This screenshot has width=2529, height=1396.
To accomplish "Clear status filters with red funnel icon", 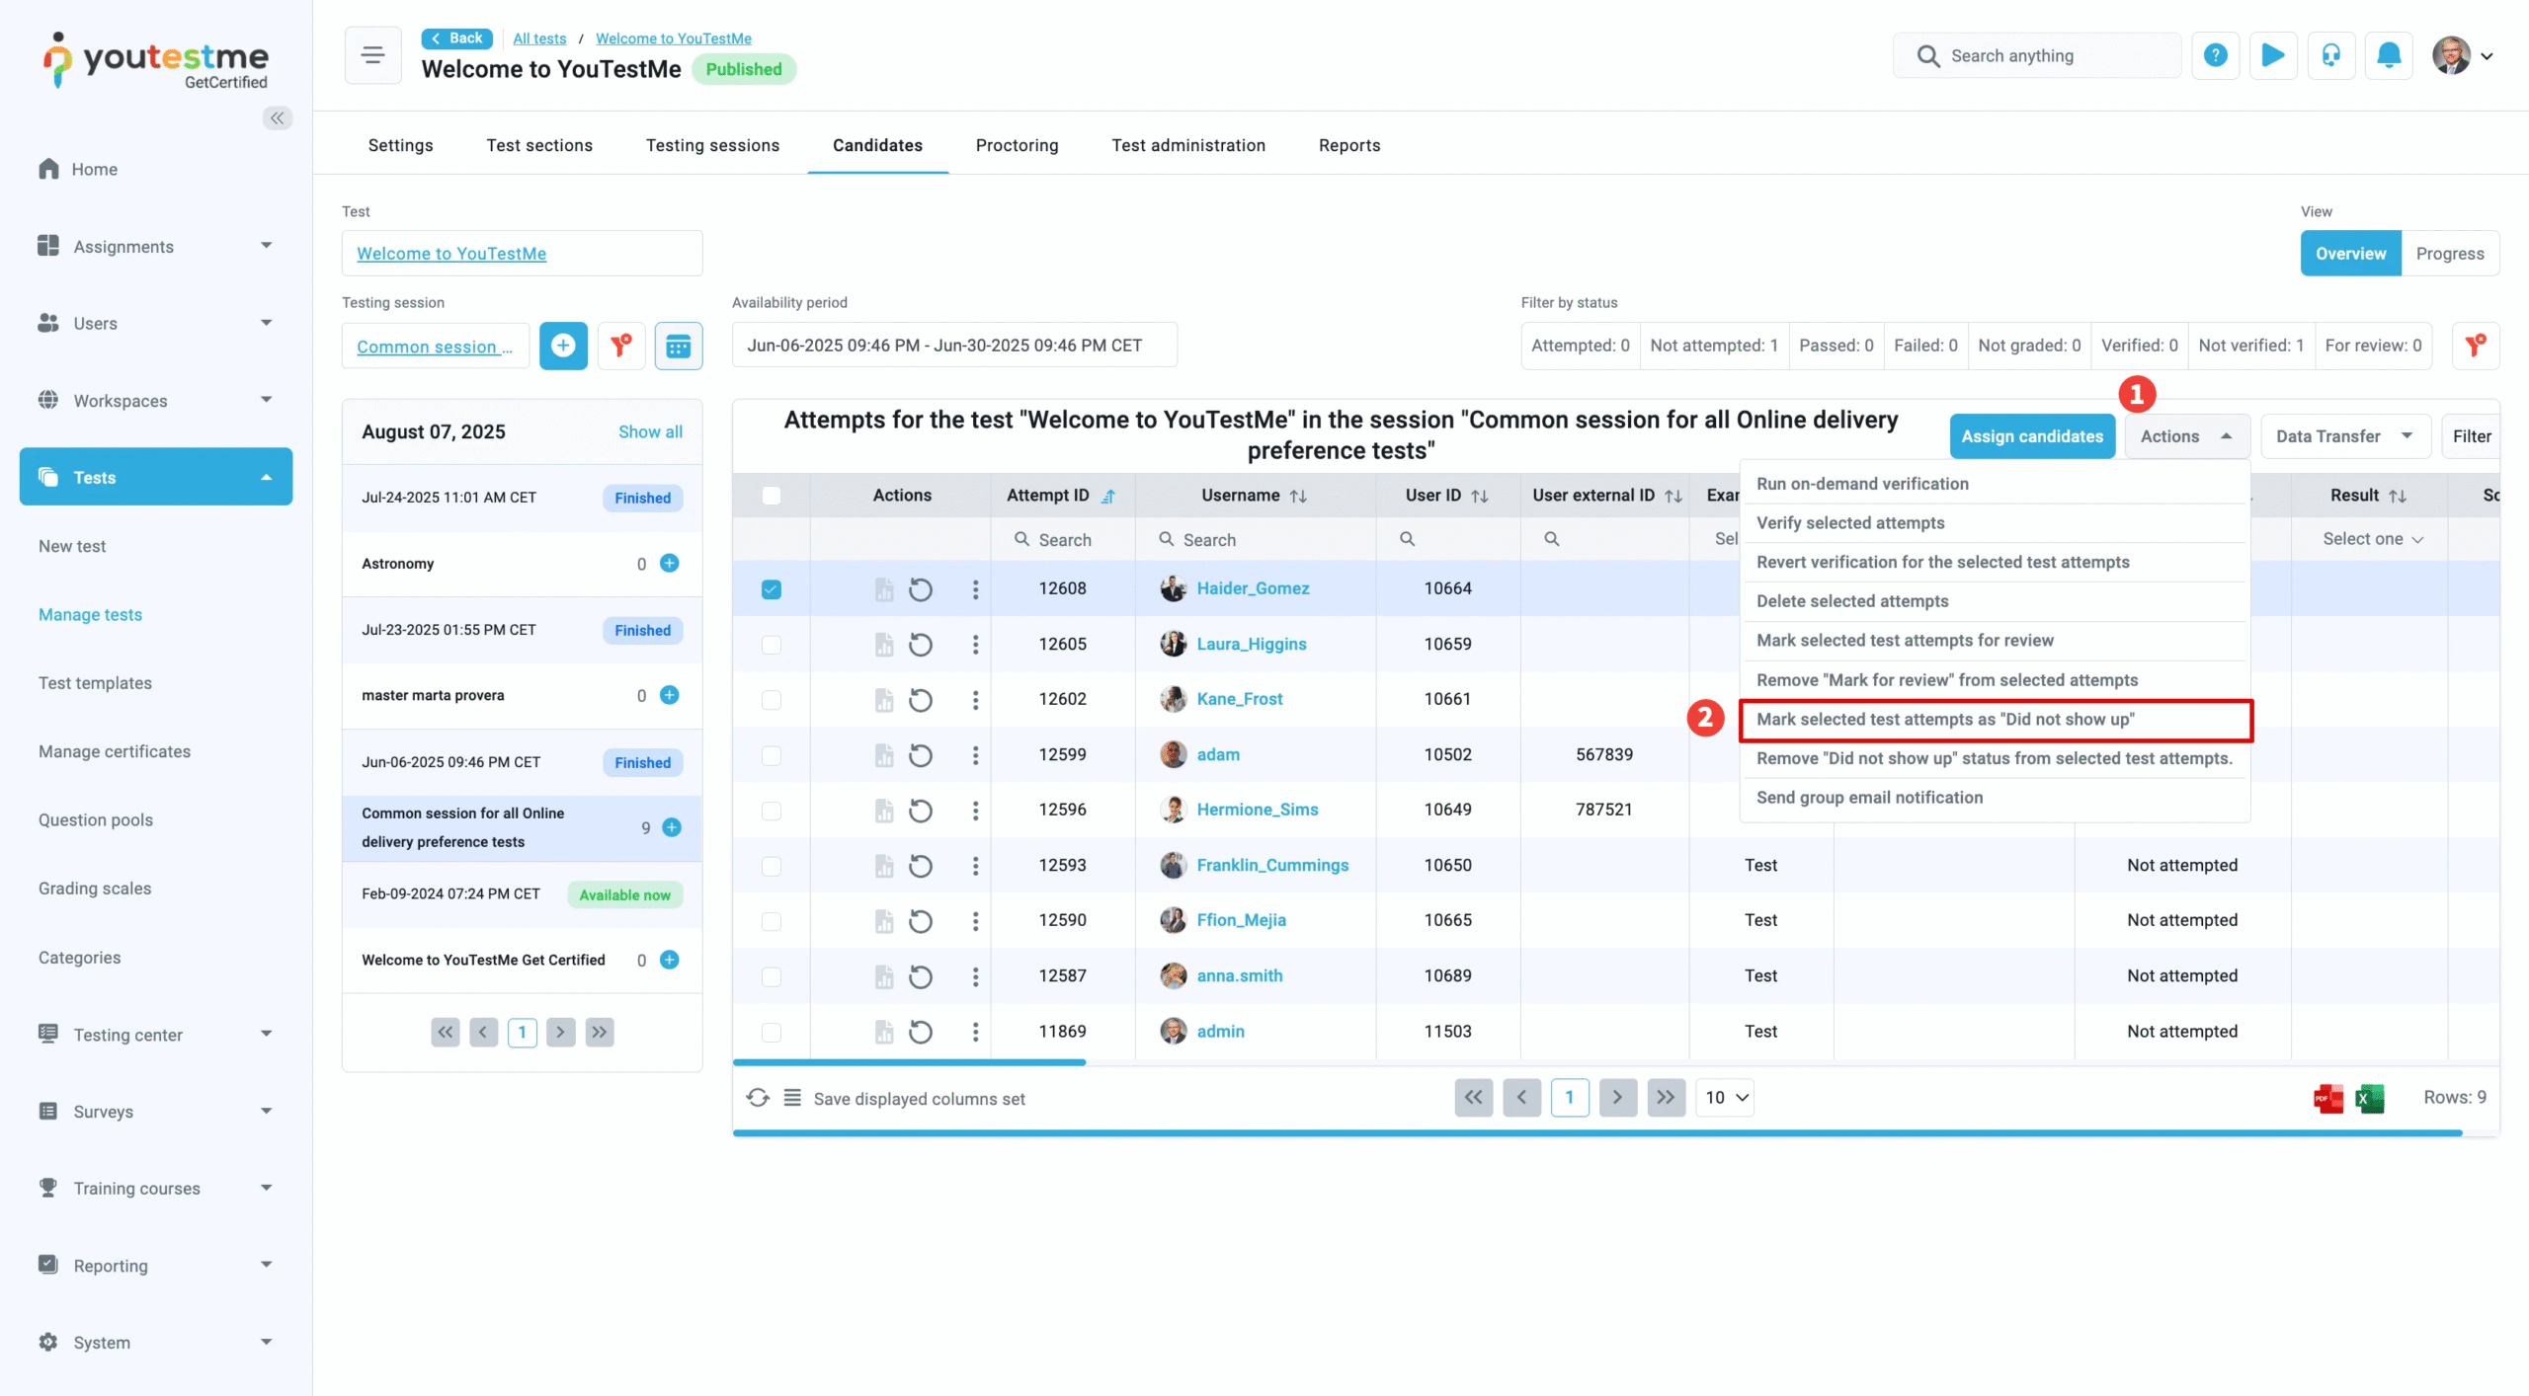I will 2476,346.
